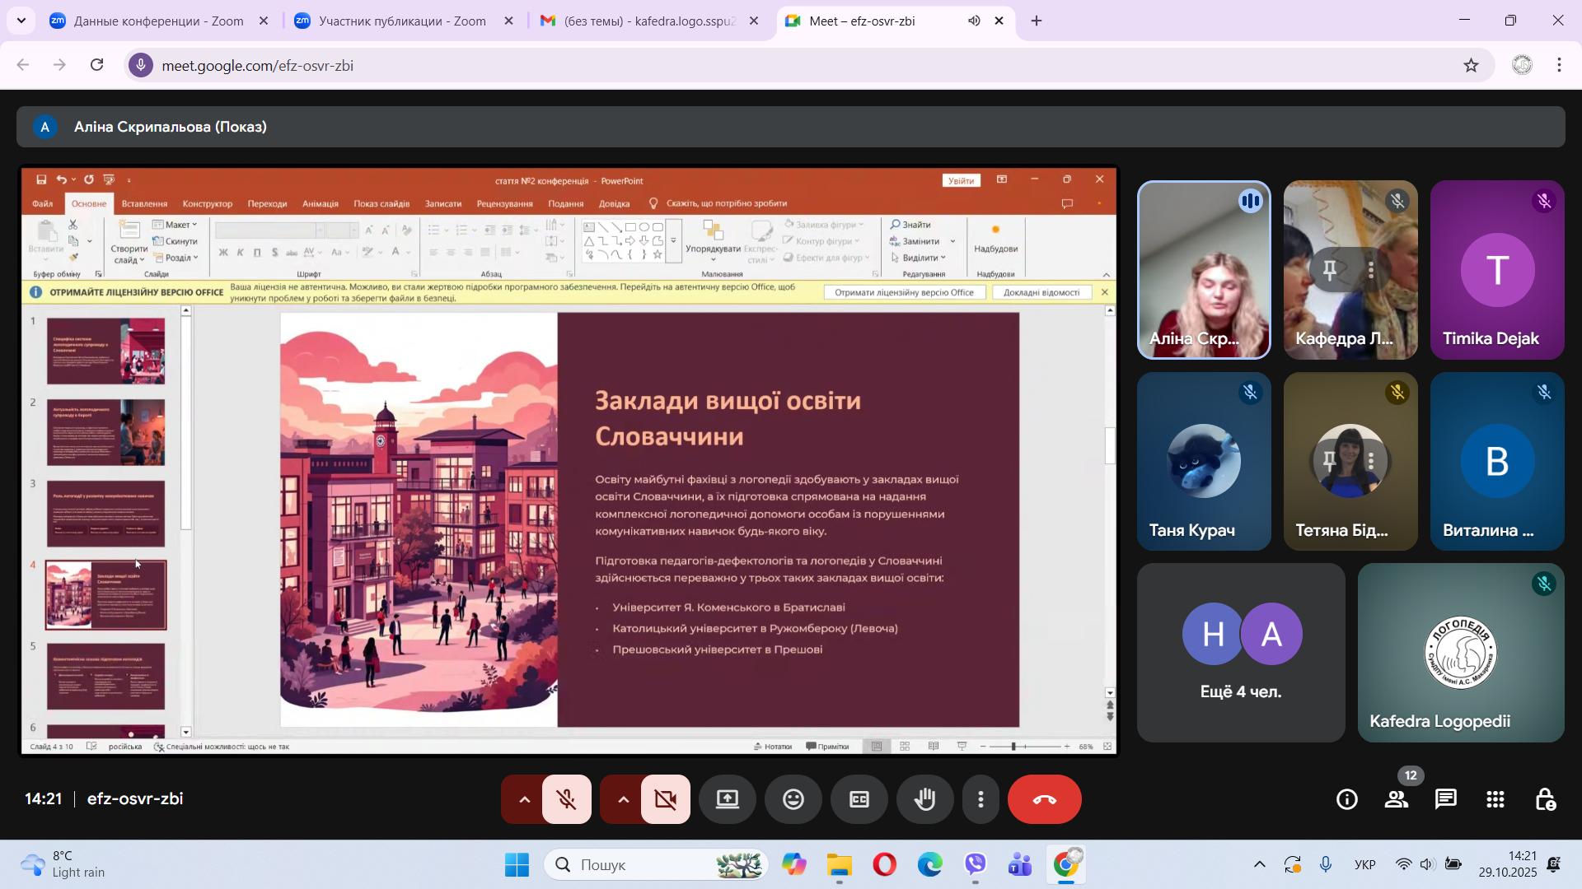Click the red leave call button

point(1044,799)
